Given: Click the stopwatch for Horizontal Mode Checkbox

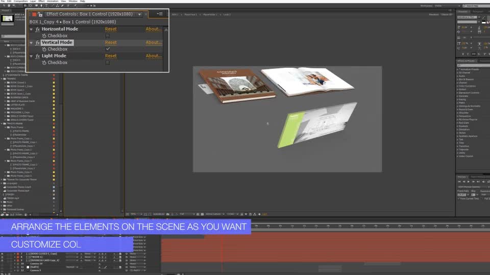Looking at the screenshot, I should click(44, 36).
